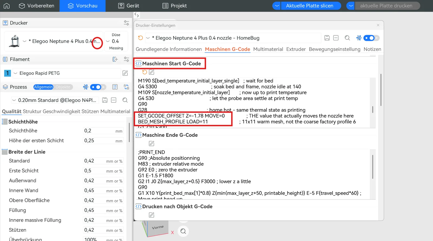Viewport: 433px width, 241px height.
Task: Open printer section settings sliders icon
Action: [x=126, y=23]
